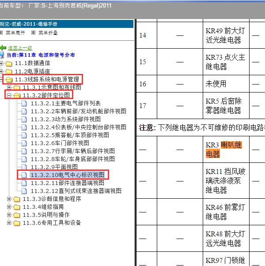This screenshot has width=265, height=266.
Task: Click the page icon of 11.3.2.8车轮/车身底部部件视图
Action: coord(24,159)
